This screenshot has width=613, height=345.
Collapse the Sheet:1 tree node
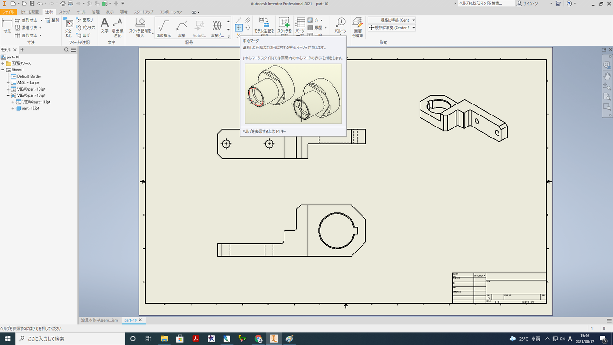click(3, 70)
